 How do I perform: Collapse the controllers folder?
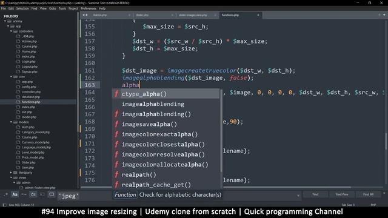pos(11,31)
